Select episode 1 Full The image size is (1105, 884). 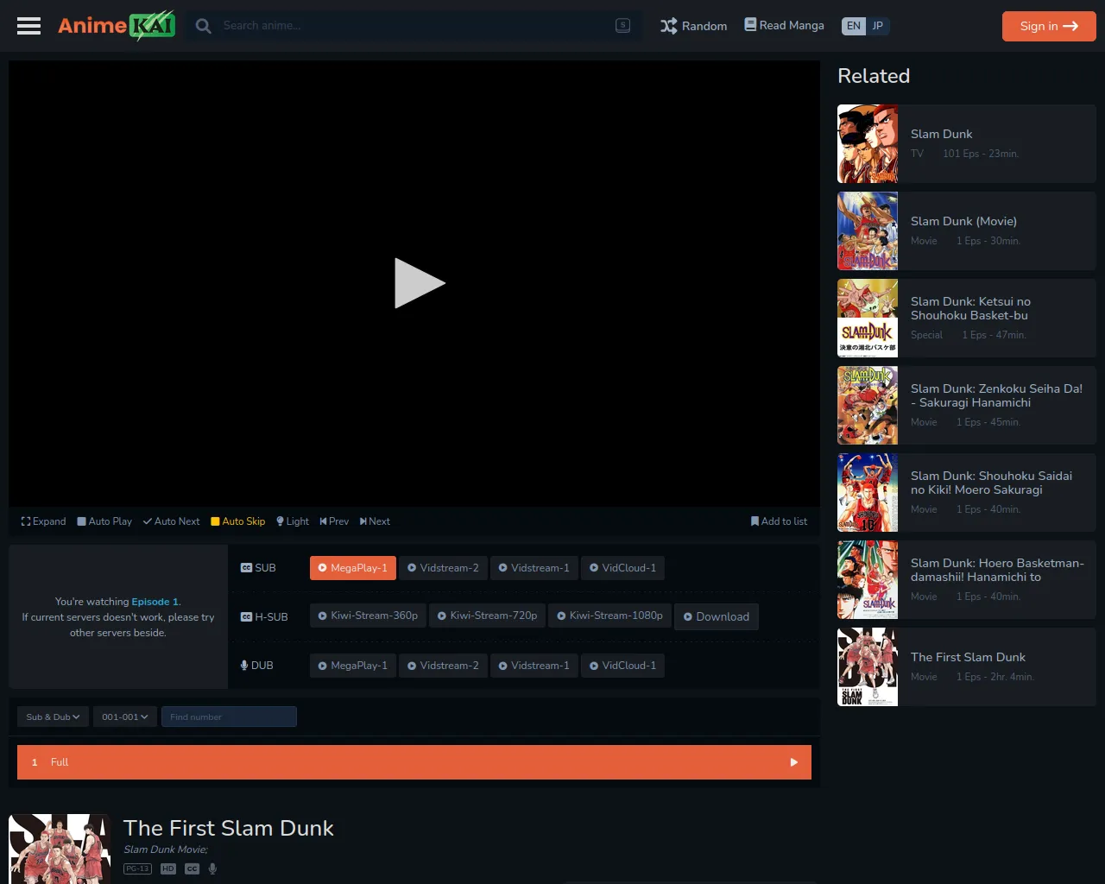tap(414, 762)
